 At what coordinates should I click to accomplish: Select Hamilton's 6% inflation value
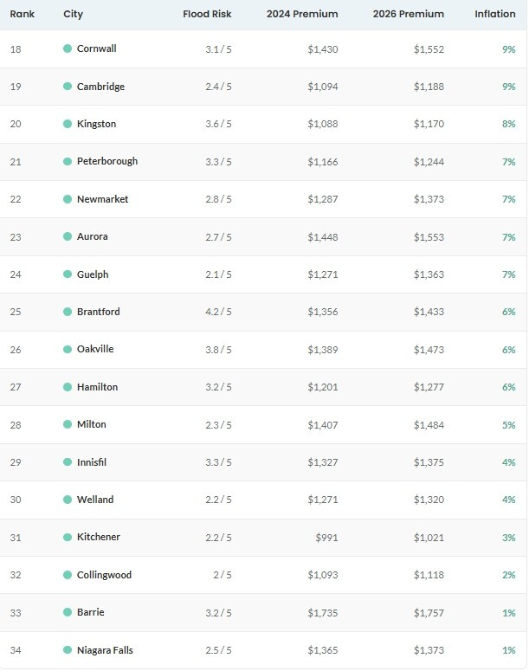click(508, 387)
